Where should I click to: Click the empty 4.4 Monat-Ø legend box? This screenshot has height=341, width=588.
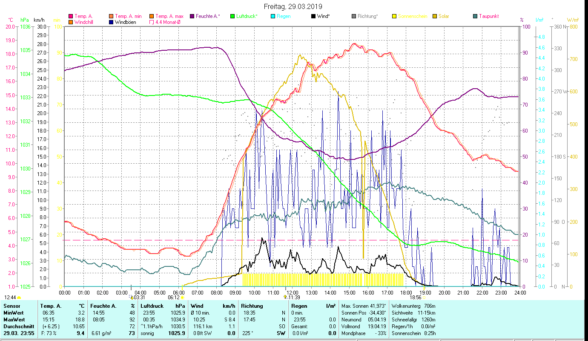[151, 22]
